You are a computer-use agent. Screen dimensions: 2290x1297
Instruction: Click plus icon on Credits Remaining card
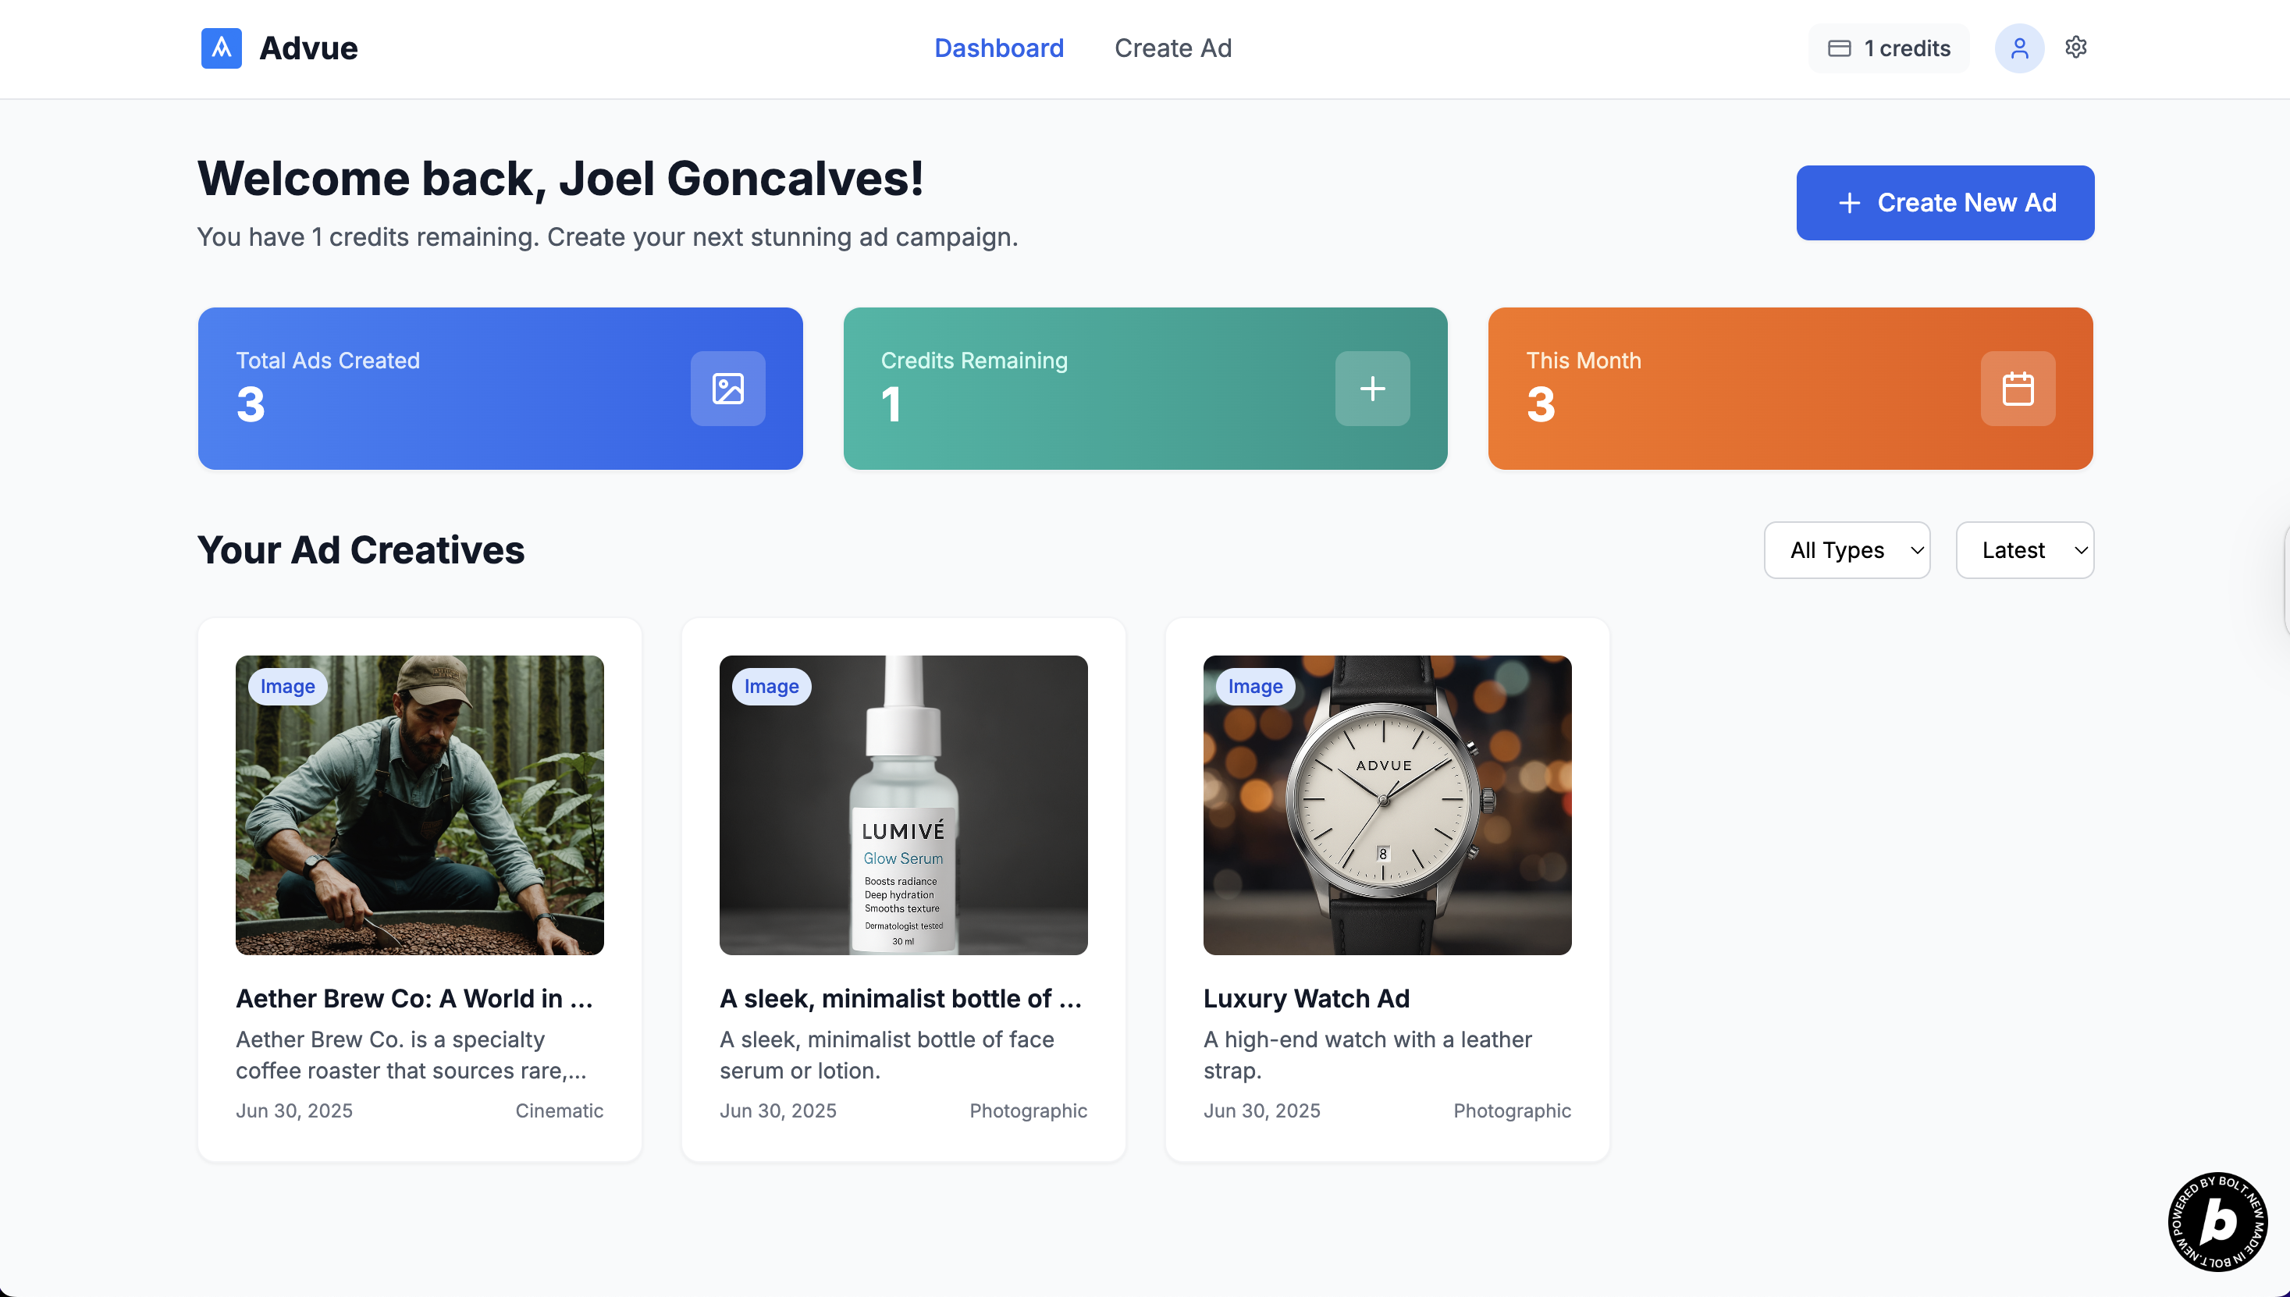point(1371,389)
